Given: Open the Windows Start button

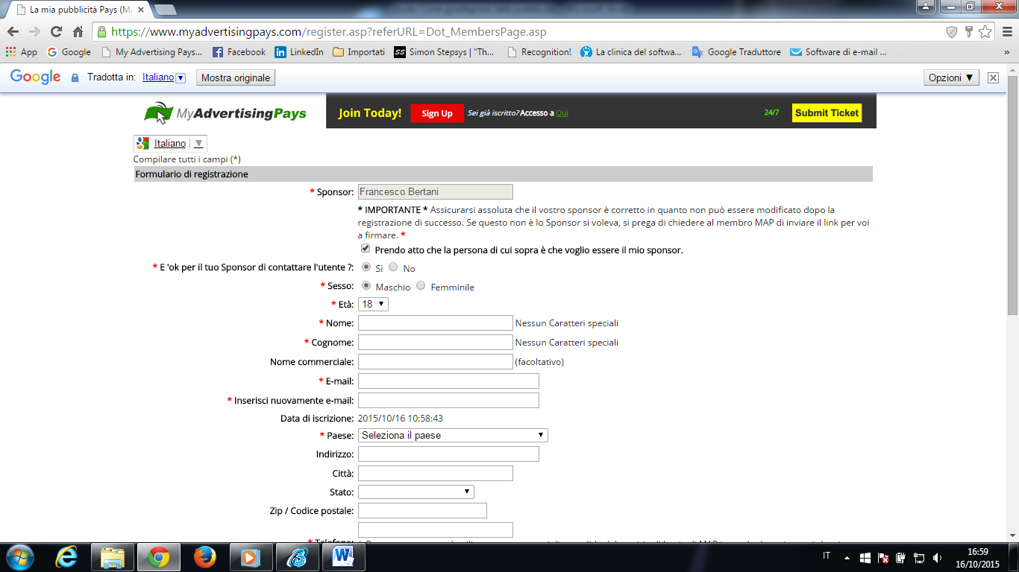Looking at the screenshot, I should (x=20, y=557).
